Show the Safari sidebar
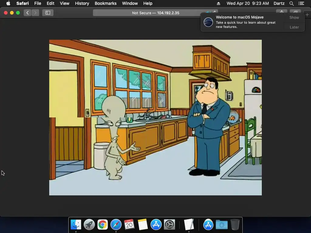This screenshot has width=311, height=233. coord(48,13)
